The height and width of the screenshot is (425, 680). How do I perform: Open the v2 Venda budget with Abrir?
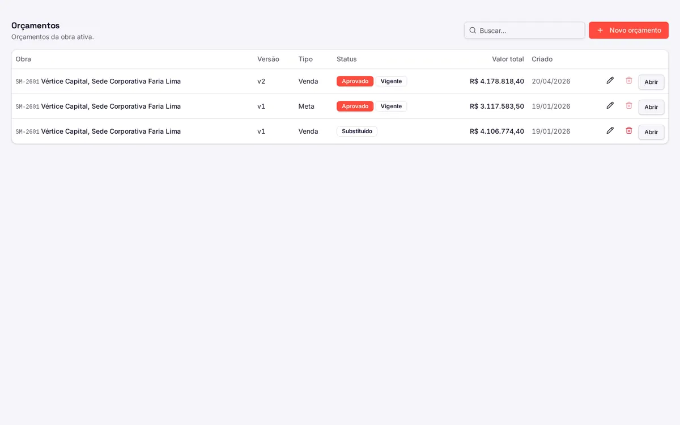tap(651, 82)
